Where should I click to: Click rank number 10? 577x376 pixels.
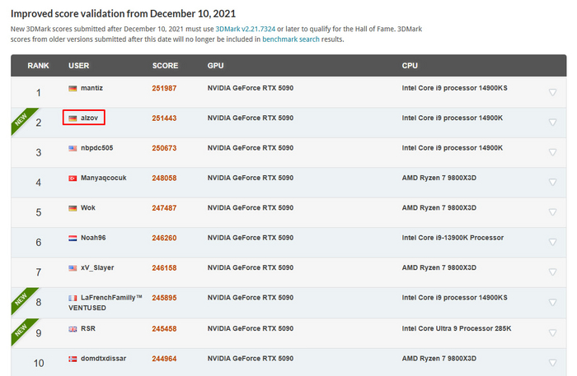(39, 363)
